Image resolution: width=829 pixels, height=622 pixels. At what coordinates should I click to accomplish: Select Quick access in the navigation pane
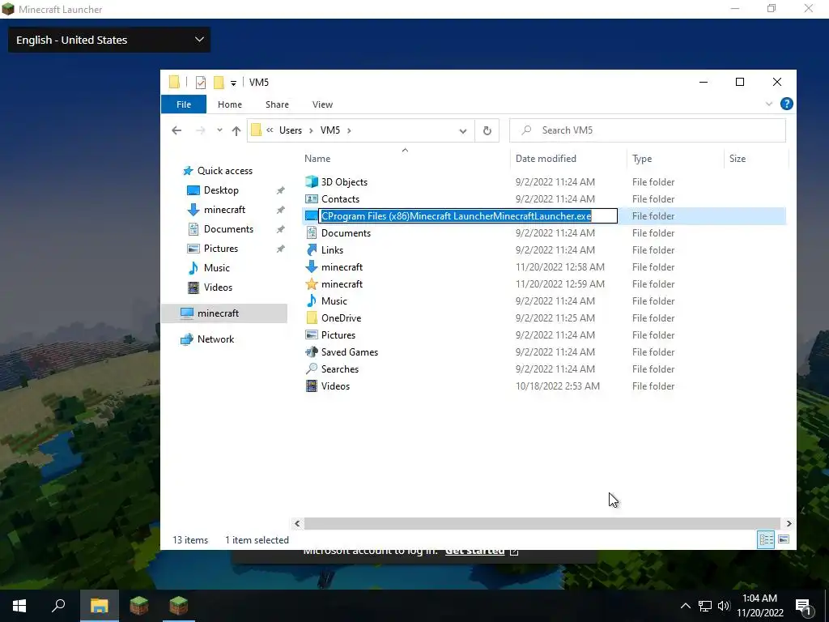[x=225, y=171]
